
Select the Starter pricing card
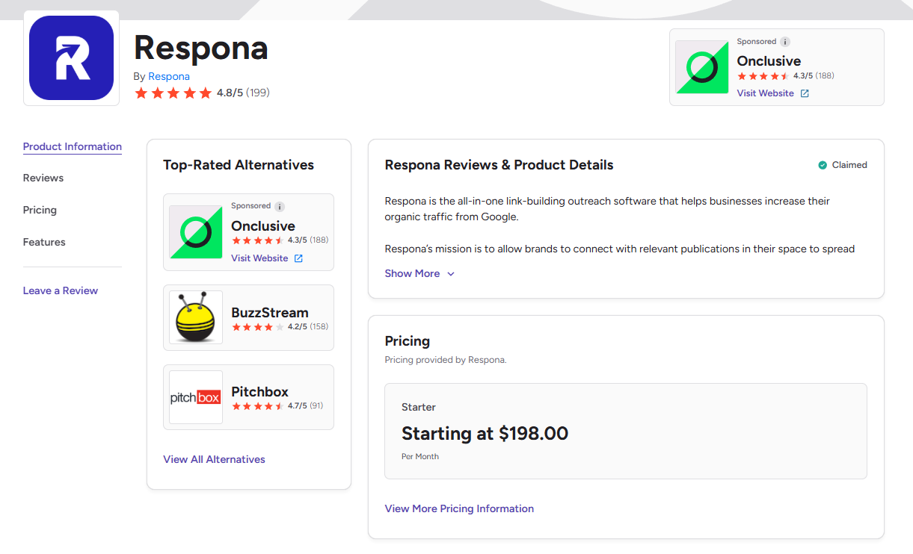coord(625,431)
